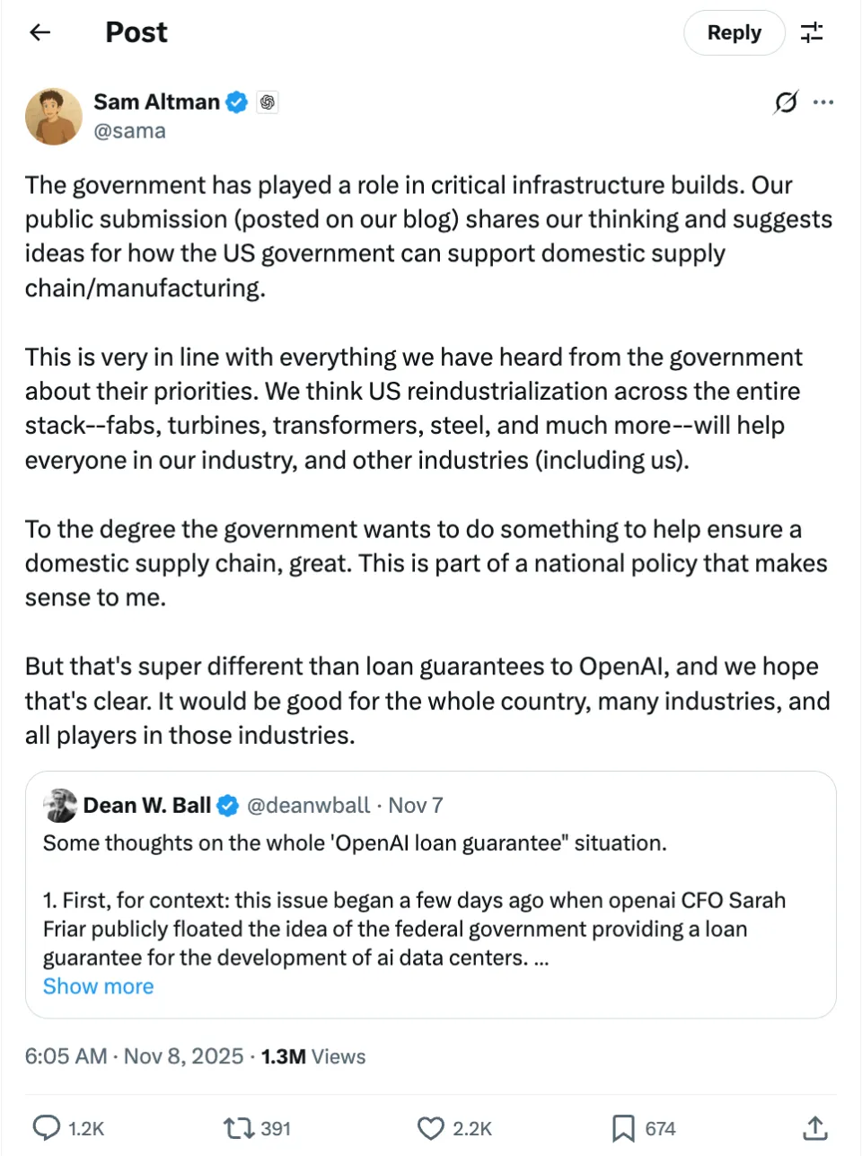Open the post view settings sliders icon
The height and width of the screenshot is (1156, 862).
pos(812,33)
